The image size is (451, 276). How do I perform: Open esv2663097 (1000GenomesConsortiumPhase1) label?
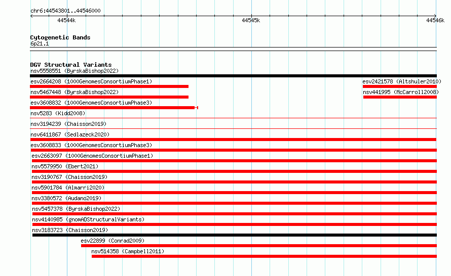(92, 156)
